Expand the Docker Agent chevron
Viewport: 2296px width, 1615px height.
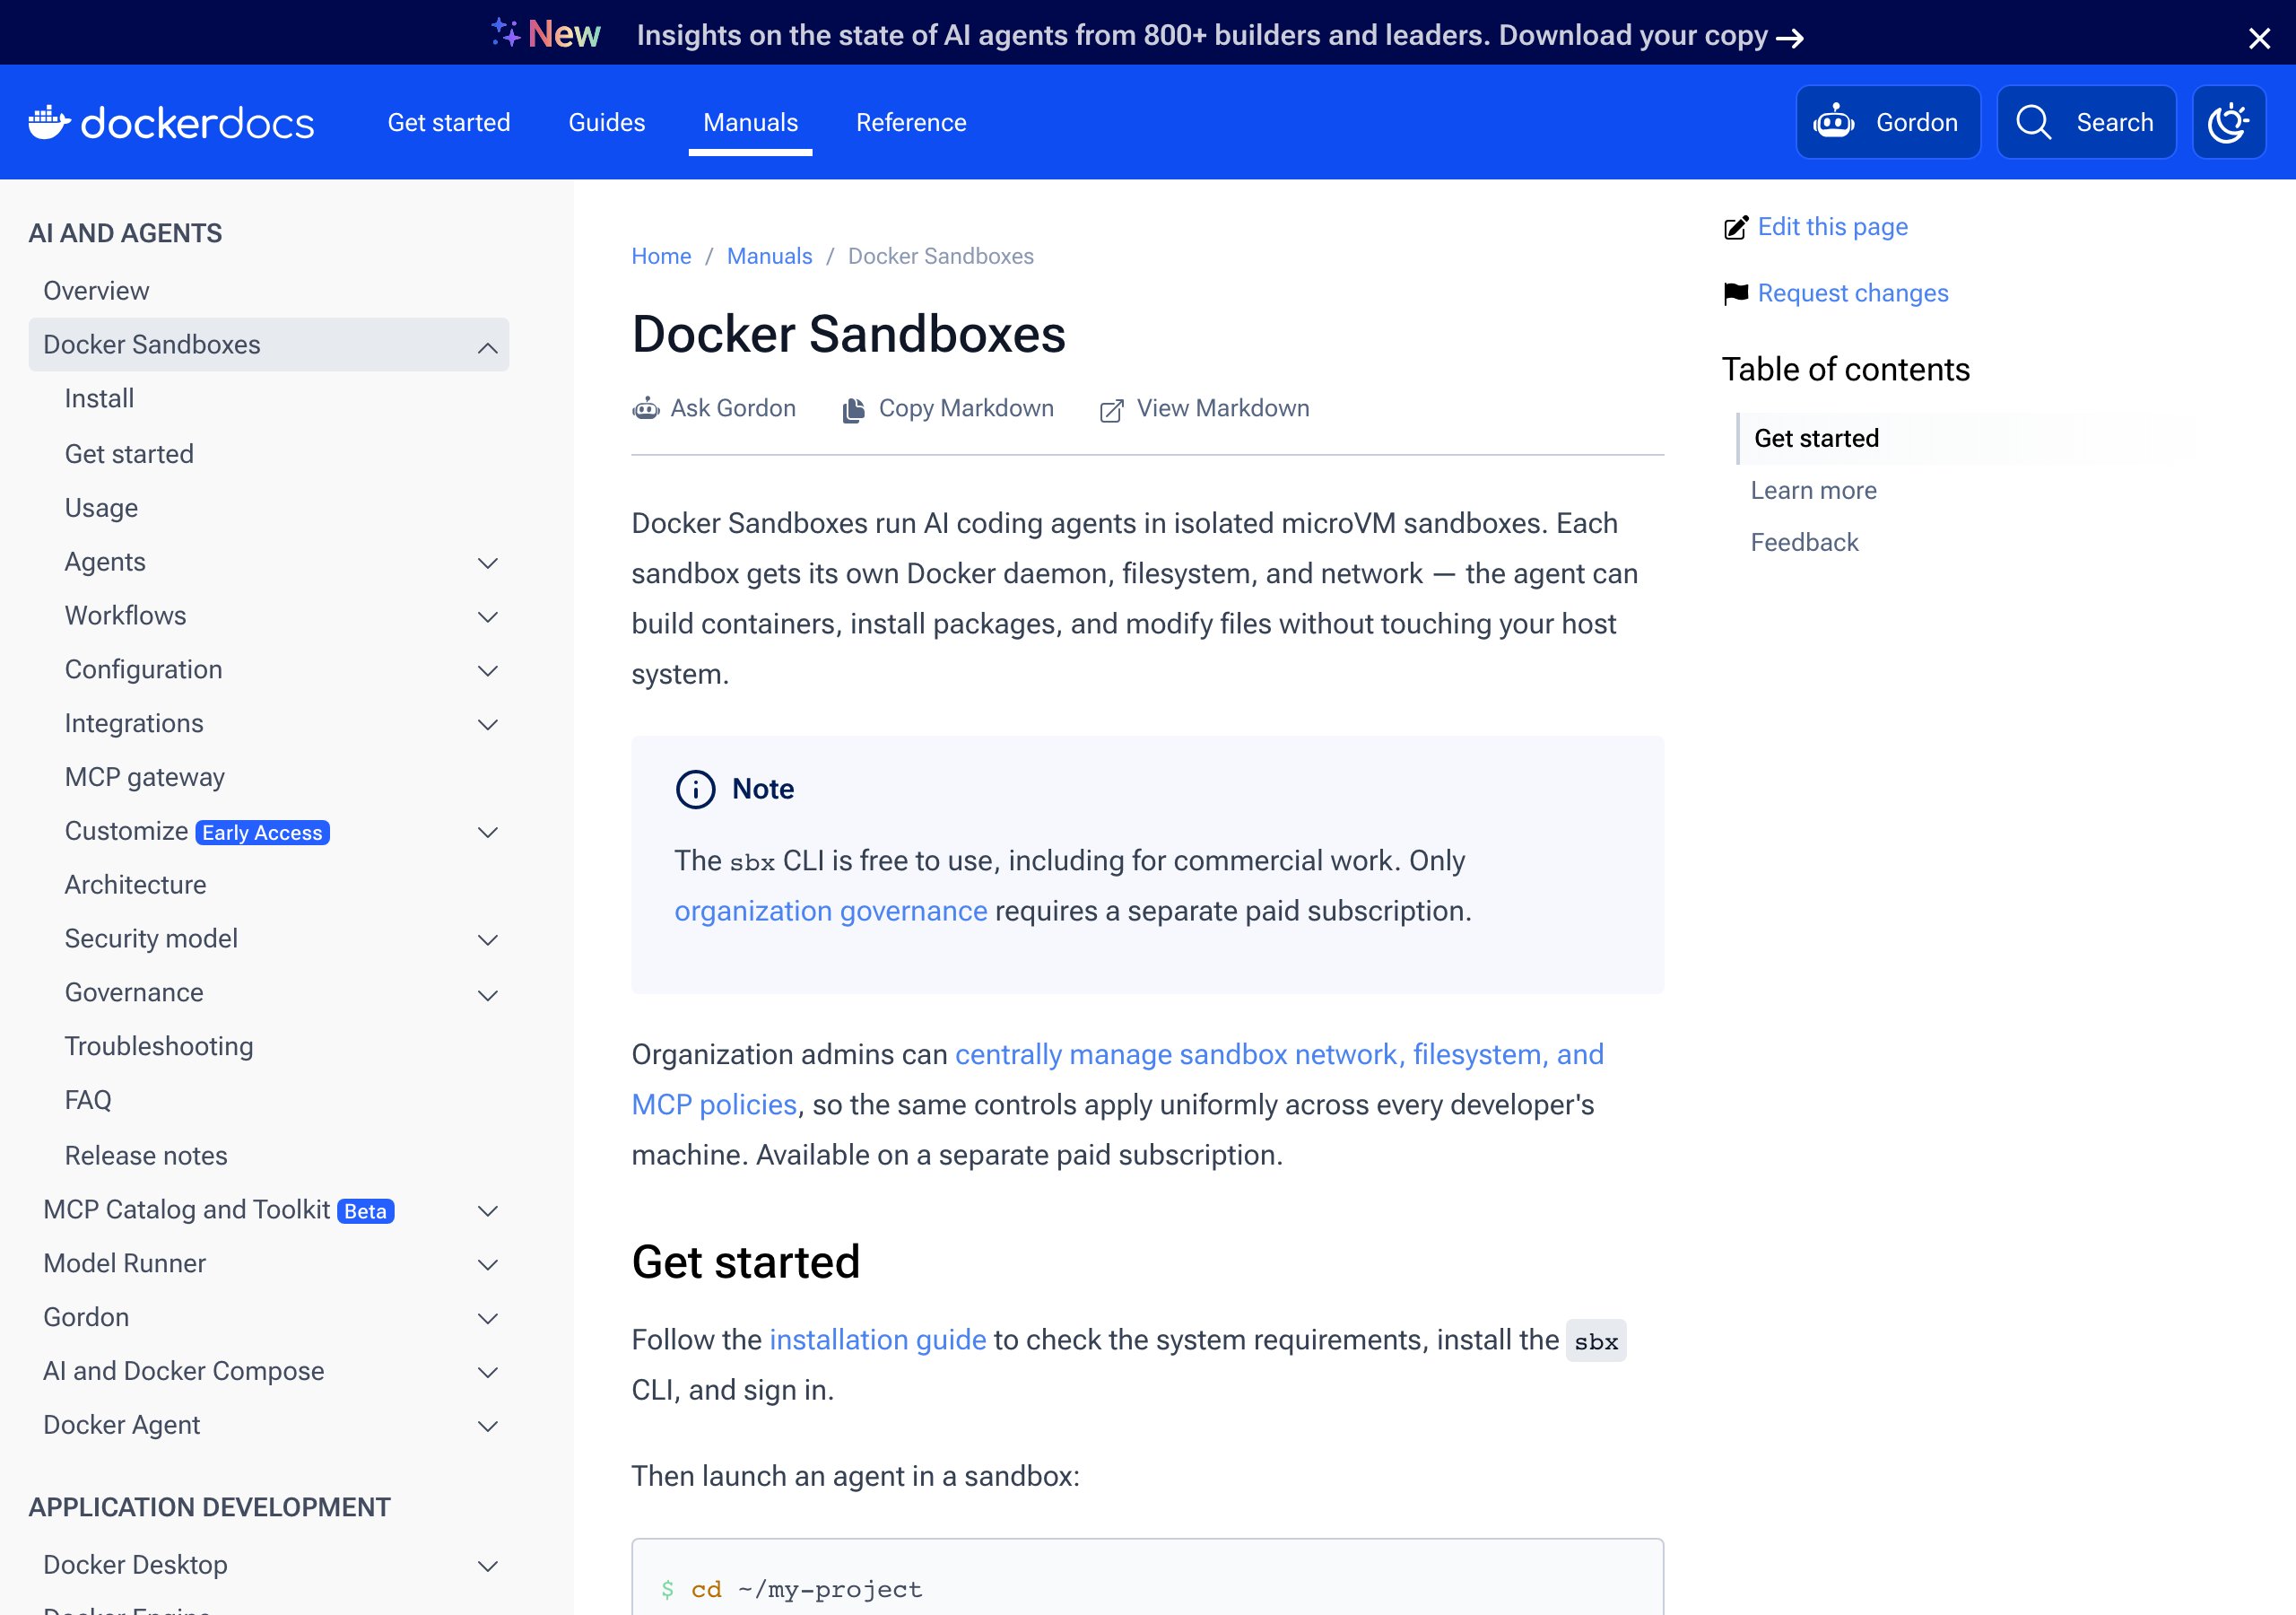488,1427
